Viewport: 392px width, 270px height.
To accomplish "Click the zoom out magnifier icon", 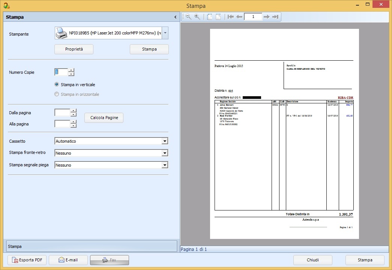I will tap(188, 17).
